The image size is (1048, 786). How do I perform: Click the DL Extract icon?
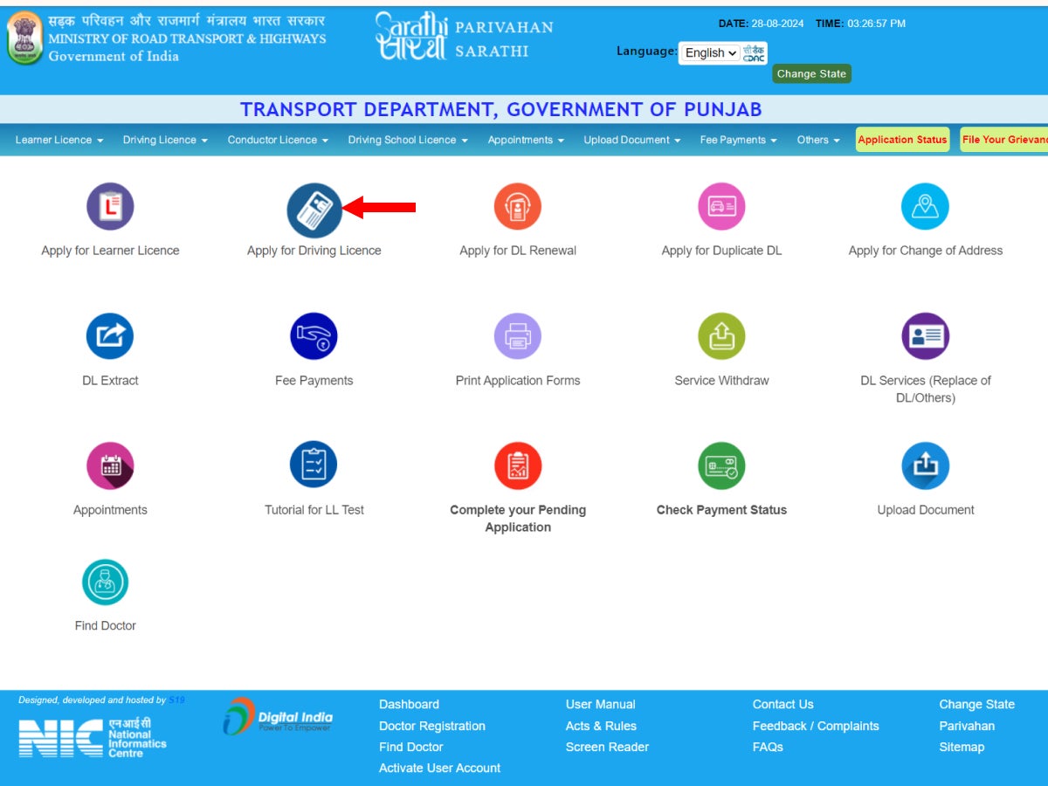tap(110, 336)
